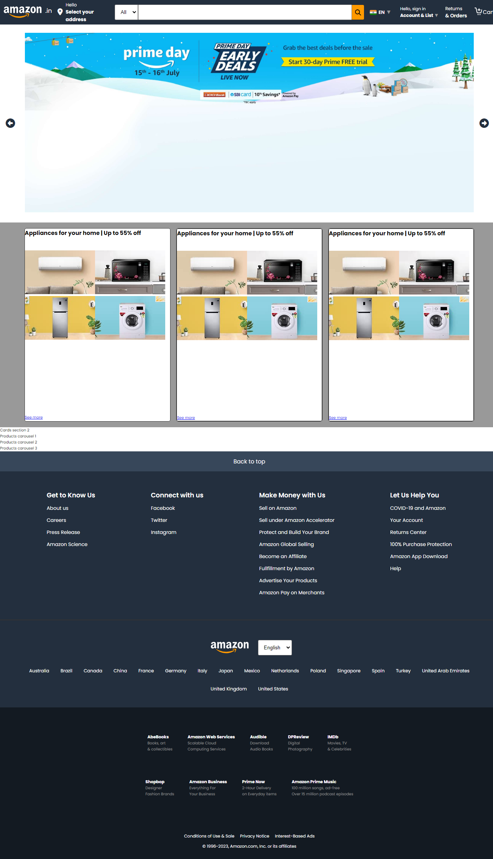Open the English language dropdown in footer
The width and height of the screenshot is (493, 859).
tap(275, 647)
